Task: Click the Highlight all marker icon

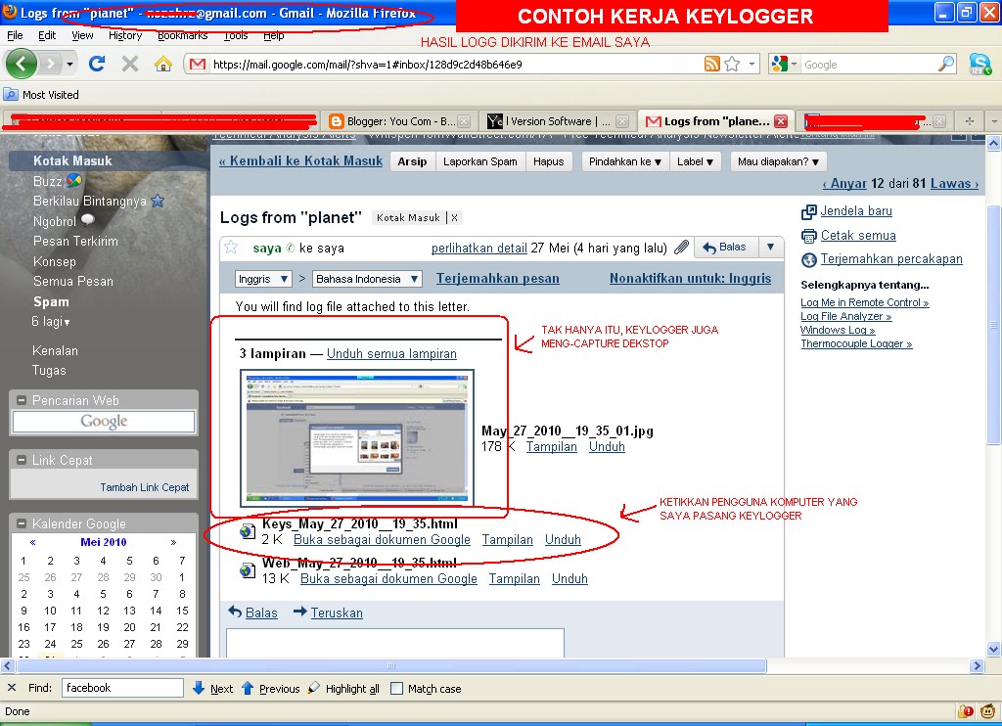Action: click(314, 688)
